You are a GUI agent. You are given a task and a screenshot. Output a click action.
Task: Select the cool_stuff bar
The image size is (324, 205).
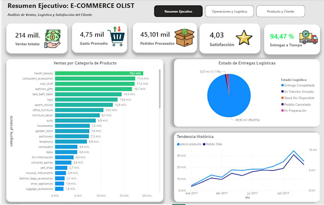(95, 84)
